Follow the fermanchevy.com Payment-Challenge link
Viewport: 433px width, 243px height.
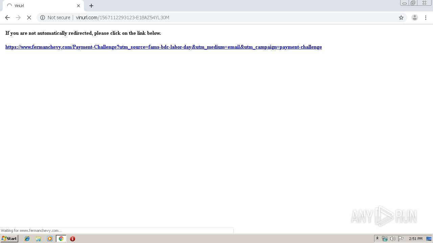163,47
